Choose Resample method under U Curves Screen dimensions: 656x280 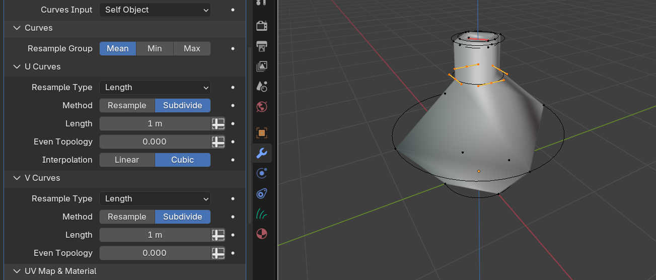click(127, 105)
